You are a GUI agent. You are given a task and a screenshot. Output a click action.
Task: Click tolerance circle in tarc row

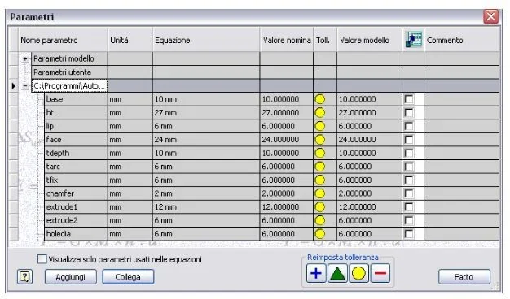(320, 167)
